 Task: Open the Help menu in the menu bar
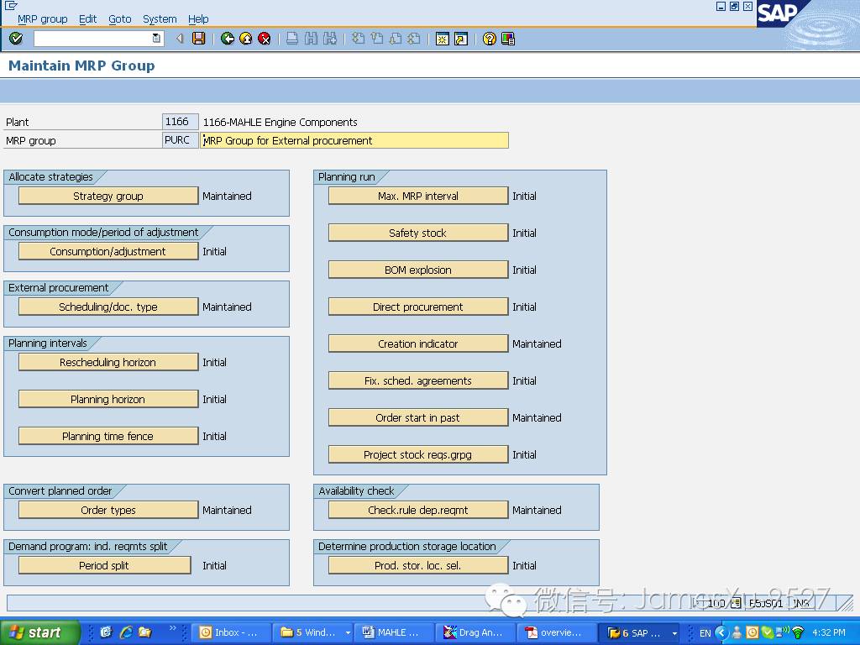point(198,19)
